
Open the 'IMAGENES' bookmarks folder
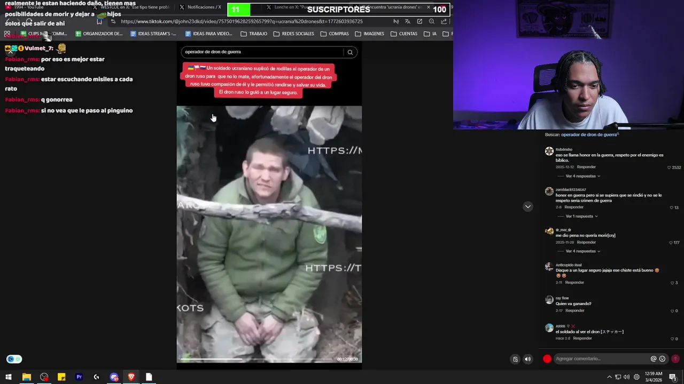(x=370, y=34)
